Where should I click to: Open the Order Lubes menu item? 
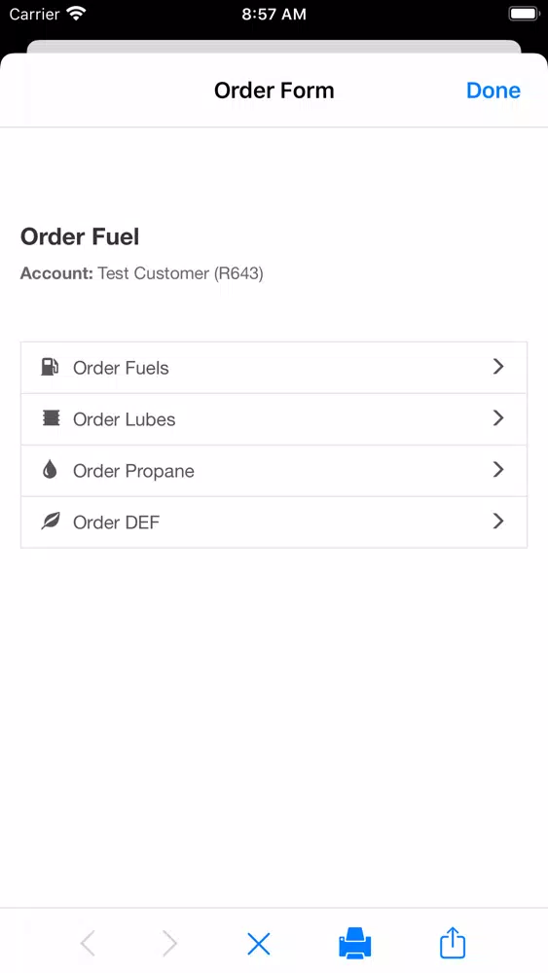tap(274, 418)
